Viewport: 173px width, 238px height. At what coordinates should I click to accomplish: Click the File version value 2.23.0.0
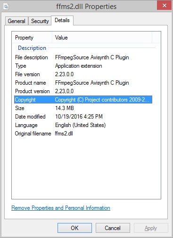tap(64, 74)
